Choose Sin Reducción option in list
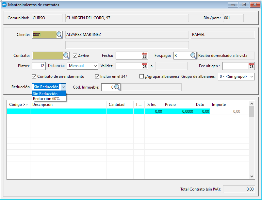The image size is (262, 200). (45, 94)
